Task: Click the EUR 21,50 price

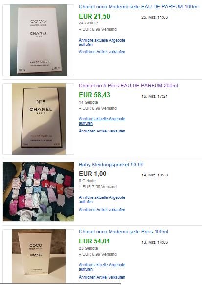Action: [x=94, y=16]
